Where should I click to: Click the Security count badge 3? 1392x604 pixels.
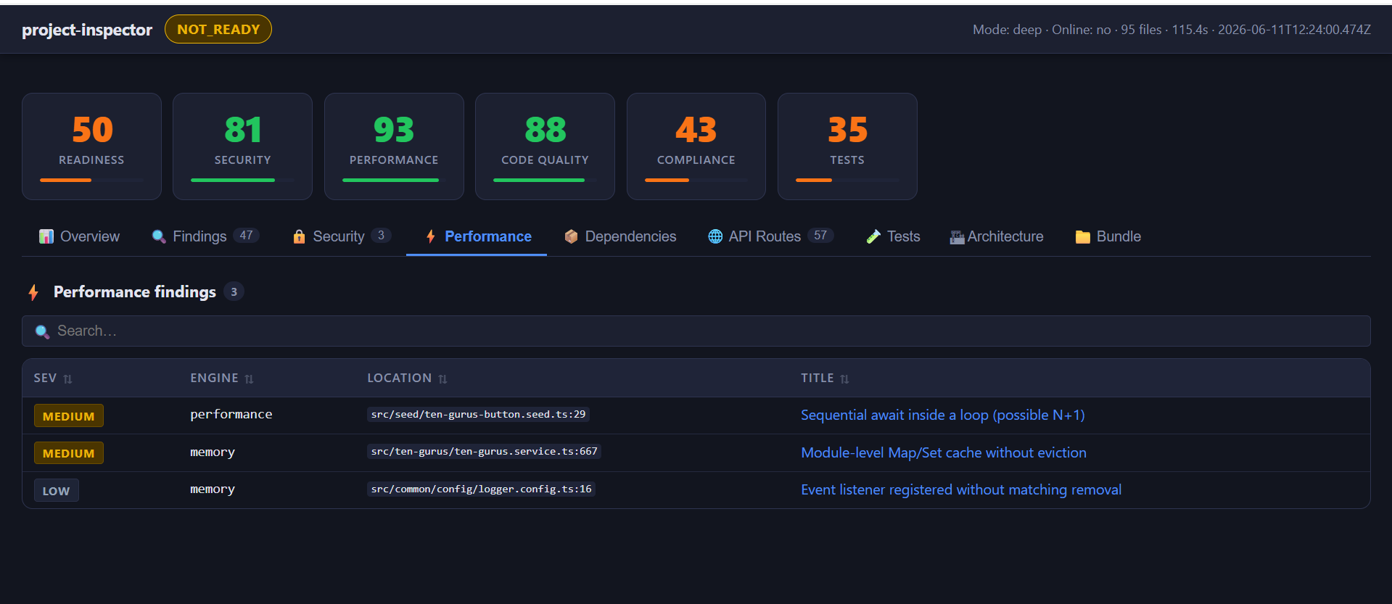coord(381,236)
